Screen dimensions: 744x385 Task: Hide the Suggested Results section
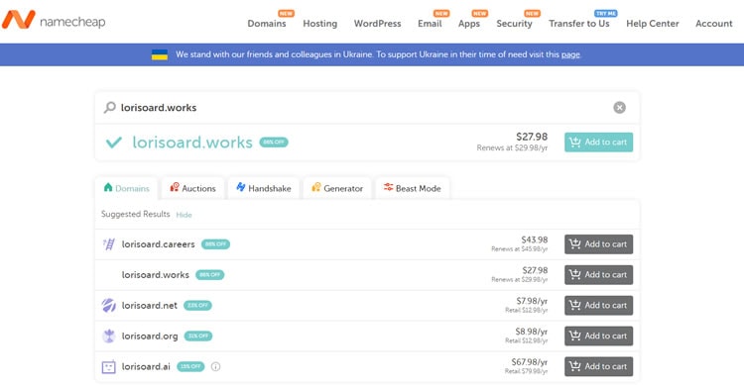pyautogui.click(x=185, y=215)
